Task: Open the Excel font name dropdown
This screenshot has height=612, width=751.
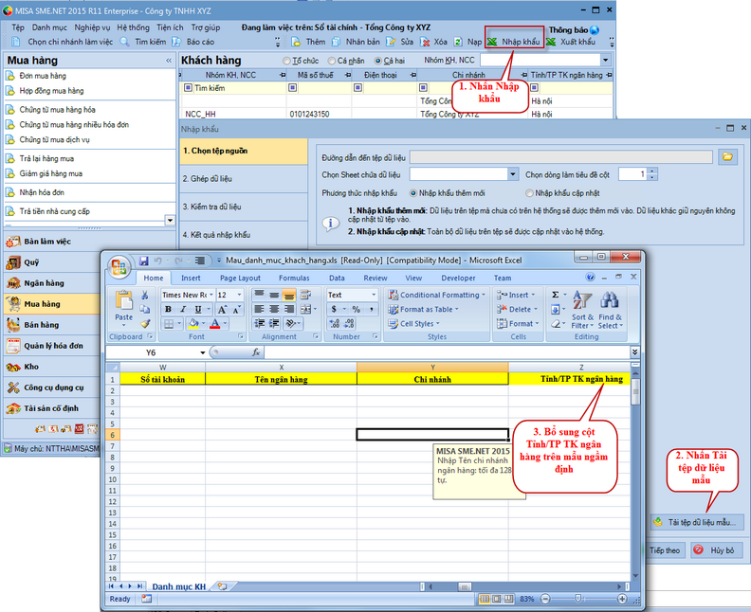Action: point(211,295)
